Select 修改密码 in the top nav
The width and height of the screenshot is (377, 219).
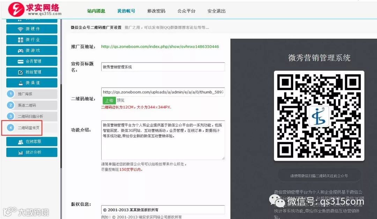156,11
